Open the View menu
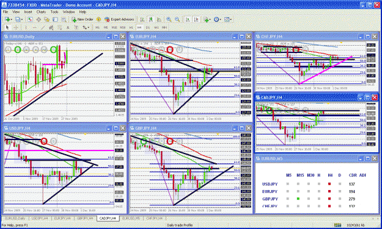The image size is (382, 229). 16,12
